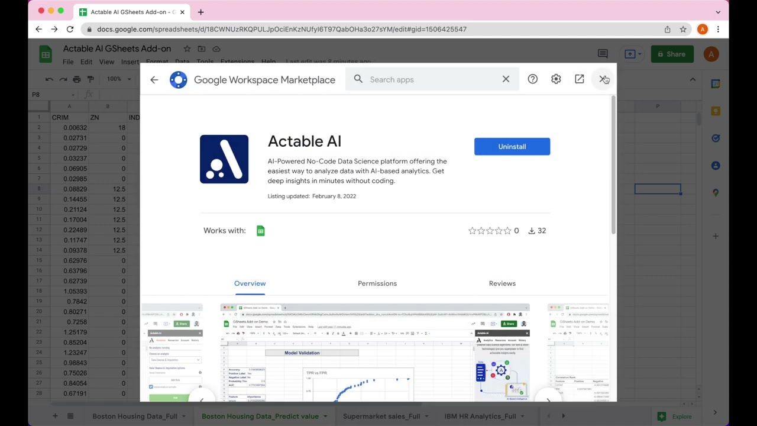Open Marketplace help icon
757x426 pixels.
533,79
